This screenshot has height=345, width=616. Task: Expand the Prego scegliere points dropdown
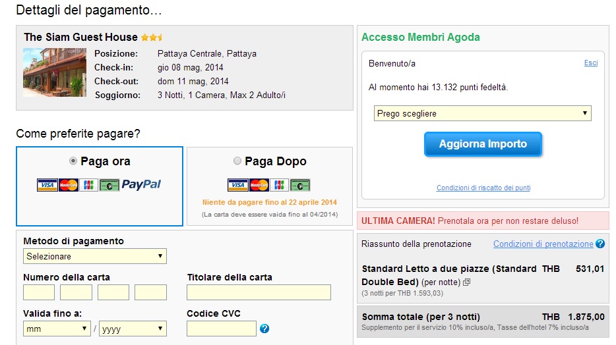click(x=482, y=113)
